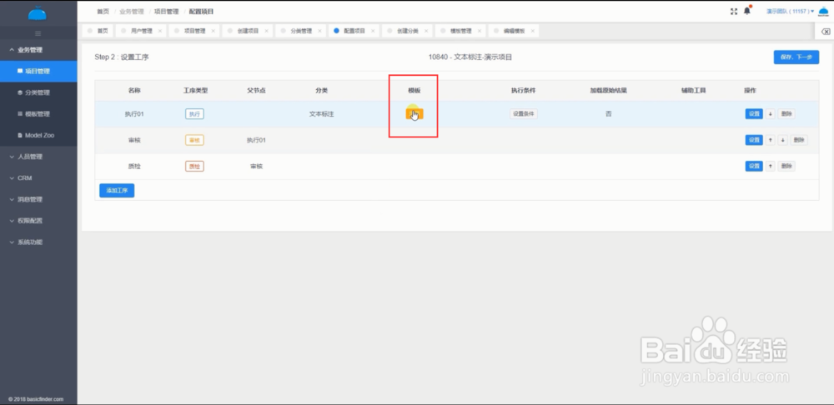Viewport: 834px width, 405px height.
Task: Delete the 审核 step with 删除
Action: point(799,140)
